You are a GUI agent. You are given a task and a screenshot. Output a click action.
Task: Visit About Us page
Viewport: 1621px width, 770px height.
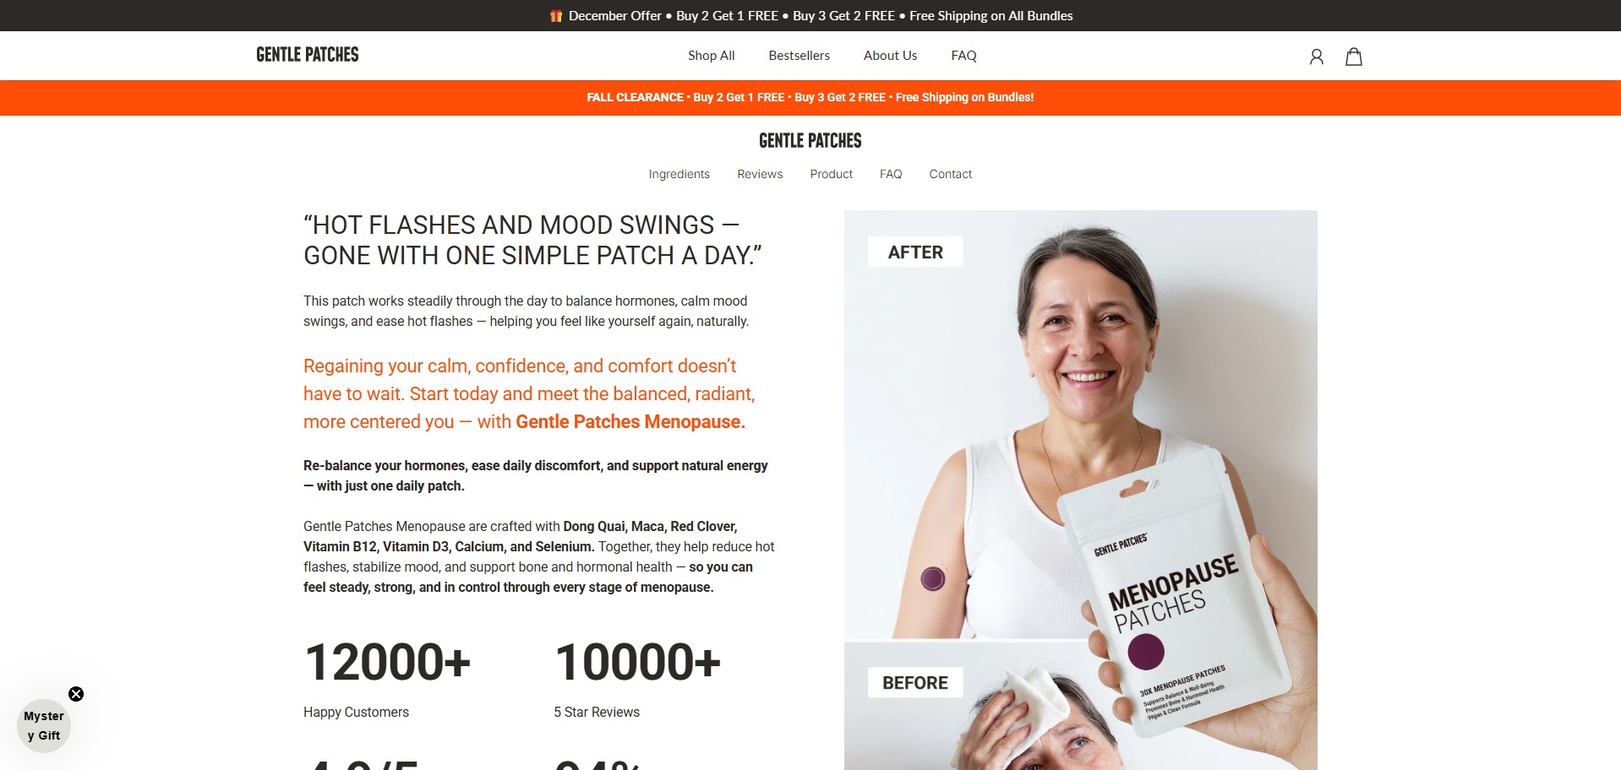coord(890,56)
